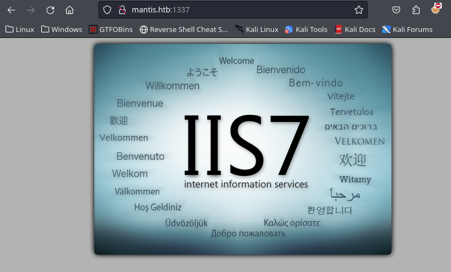This screenshot has height=272, width=451.
Task: Open Reverse Shell Cheat Sheet bookmark
Action: pyautogui.click(x=184, y=29)
